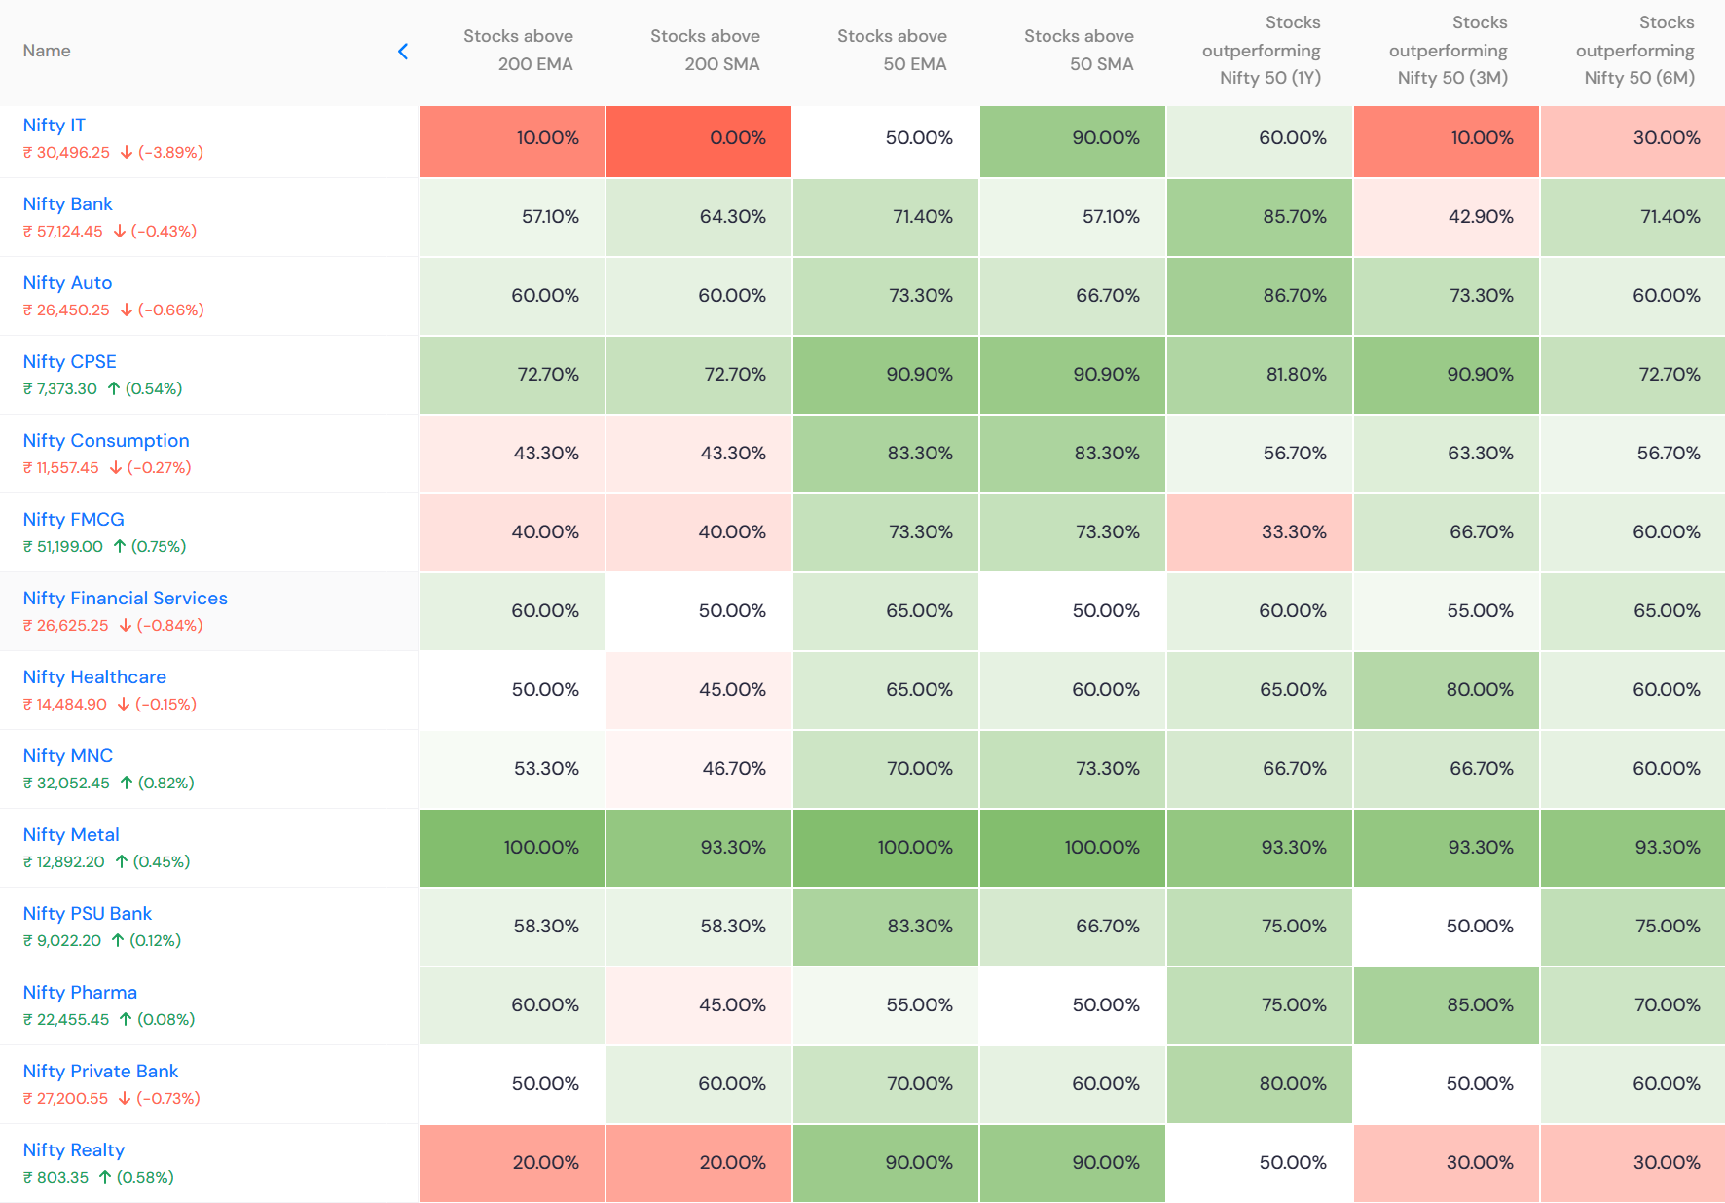Click the Name column header

click(x=47, y=51)
